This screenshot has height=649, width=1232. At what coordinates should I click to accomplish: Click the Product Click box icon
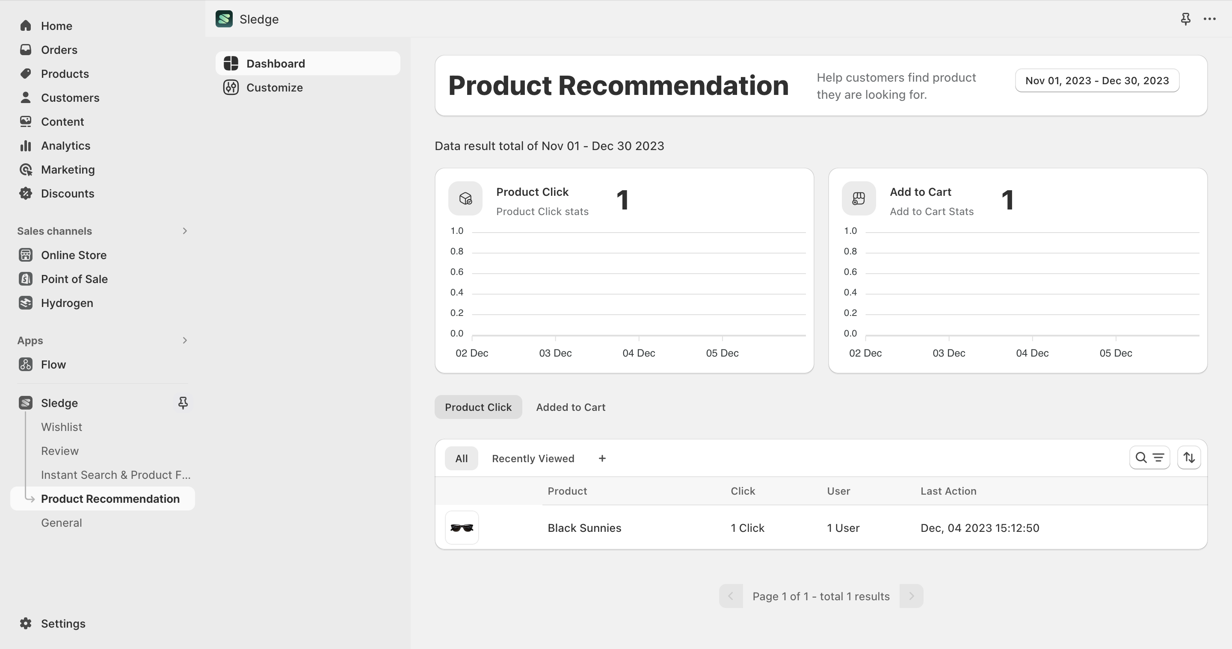465,198
